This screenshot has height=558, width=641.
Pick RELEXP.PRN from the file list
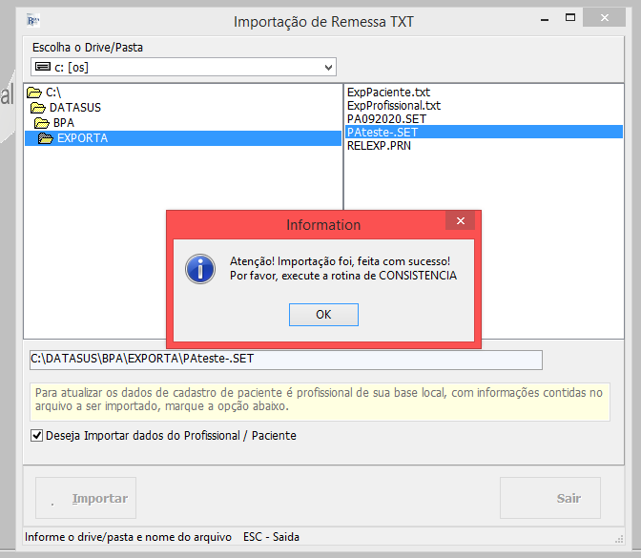click(377, 146)
